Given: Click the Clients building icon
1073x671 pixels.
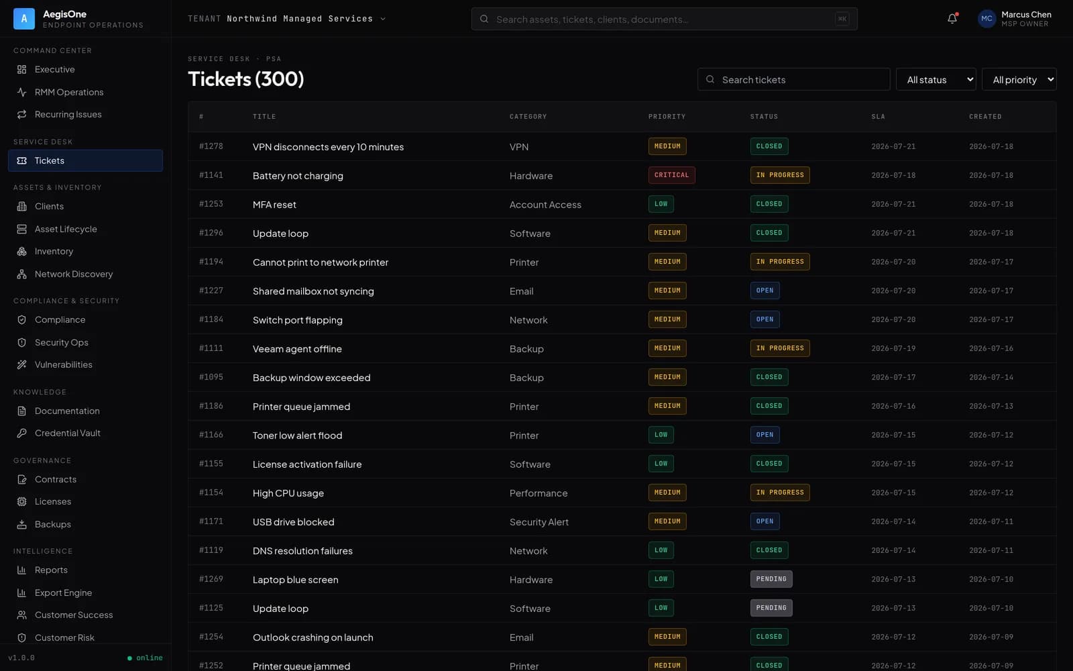Looking at the screenshot, I should (x=21, y=207).
